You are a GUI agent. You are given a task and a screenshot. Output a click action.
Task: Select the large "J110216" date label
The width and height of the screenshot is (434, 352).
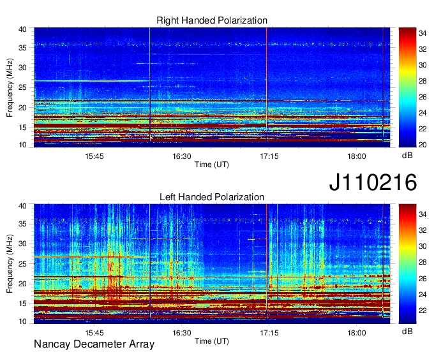click(x=373, y=182)
